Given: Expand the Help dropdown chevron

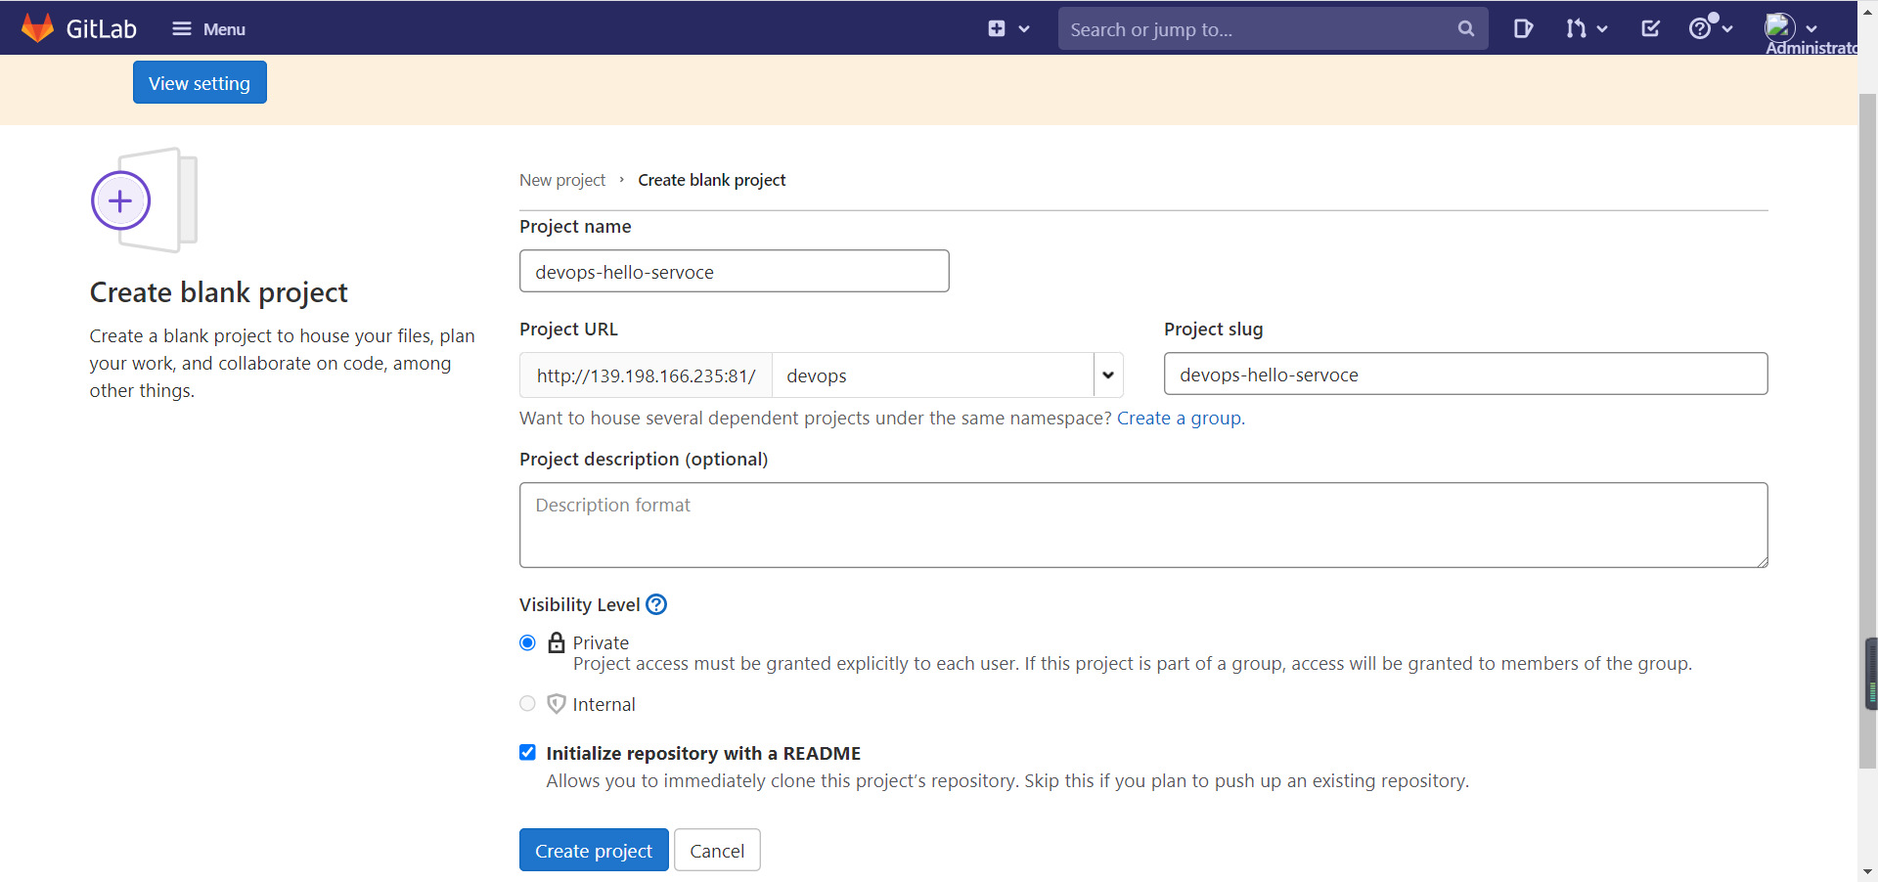Looking at the screenshot, I should tap(1727, 29).
